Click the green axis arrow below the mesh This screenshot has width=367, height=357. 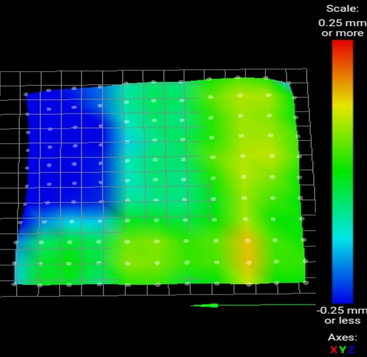click(253, 305)
